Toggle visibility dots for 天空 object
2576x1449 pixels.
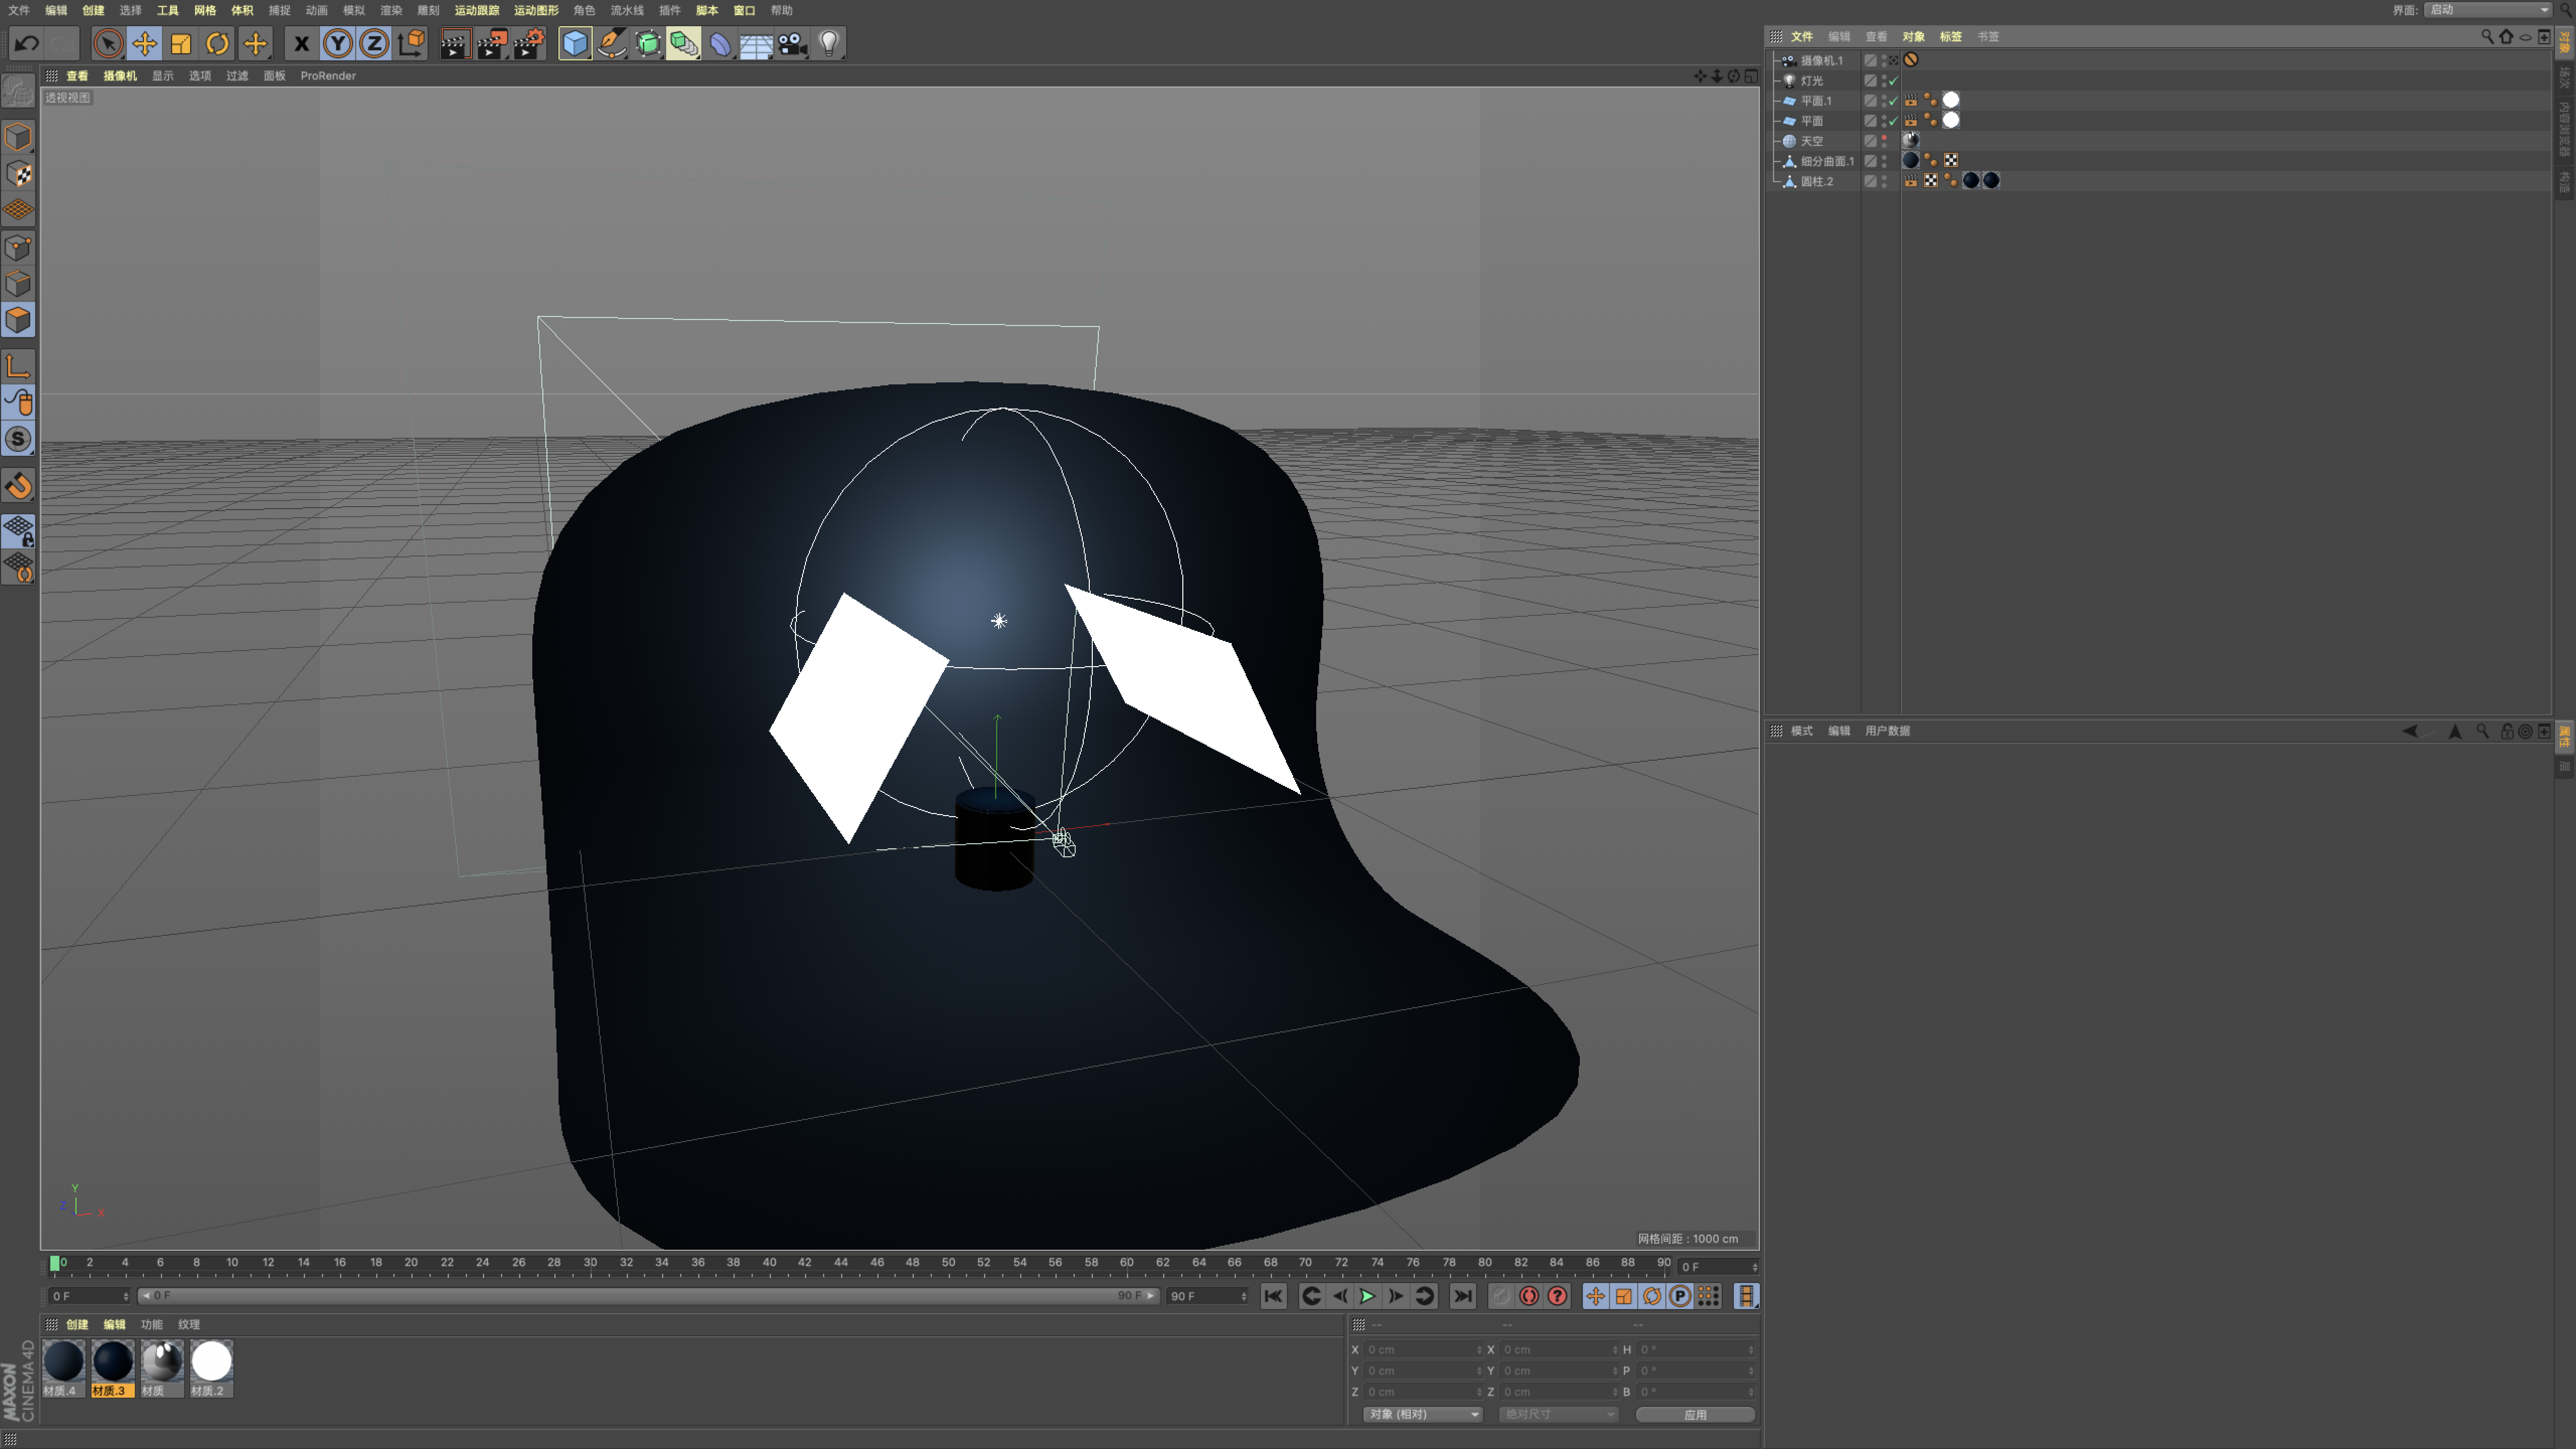(x=1884, y=141)
